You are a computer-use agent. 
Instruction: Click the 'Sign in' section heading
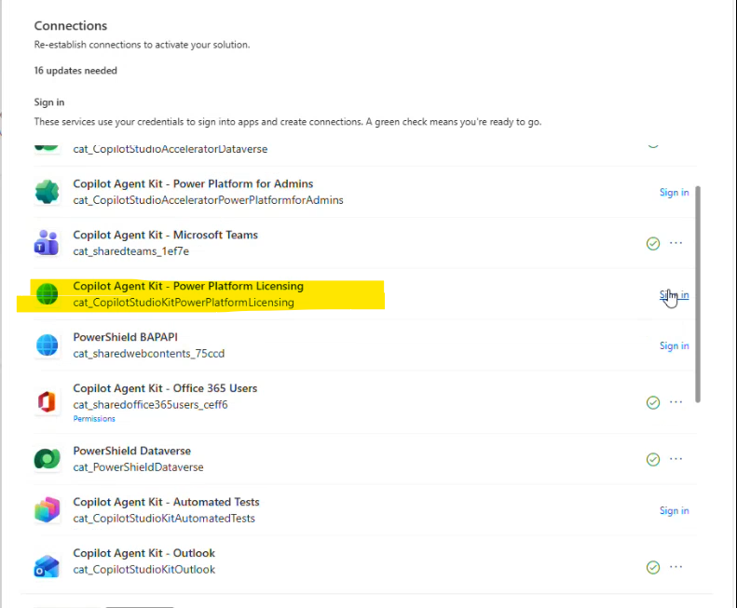pyautogui.click(x=48, y=102)
